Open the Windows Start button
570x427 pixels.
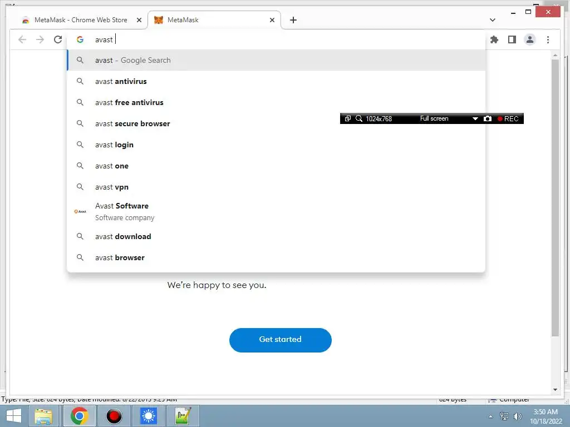tap(14, 416)
